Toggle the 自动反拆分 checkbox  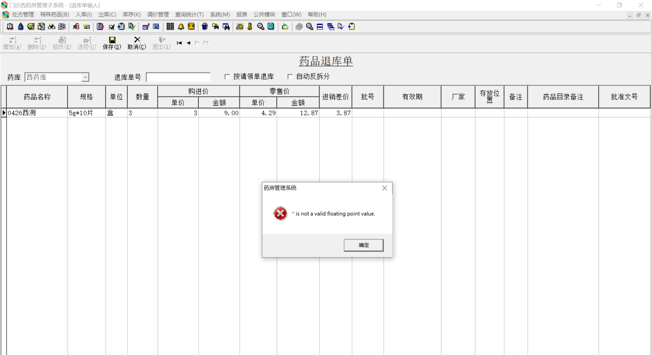pyautogui.click(x=290, y=77)
